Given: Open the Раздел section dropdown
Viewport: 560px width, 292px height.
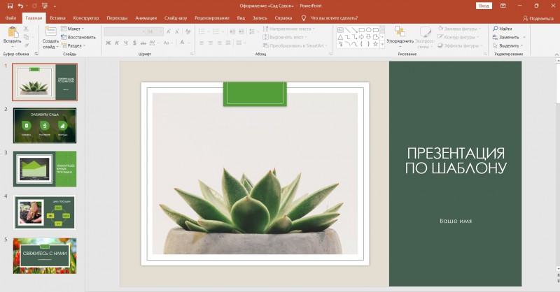Looking at the screenshot, I should tap(74, 45).
